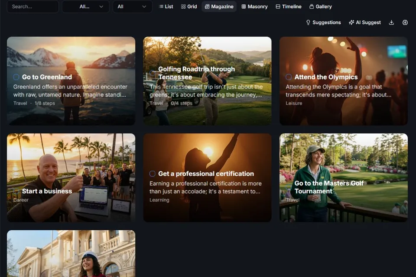
Task: Click the circular icon right of download
Action: (405, 23)
